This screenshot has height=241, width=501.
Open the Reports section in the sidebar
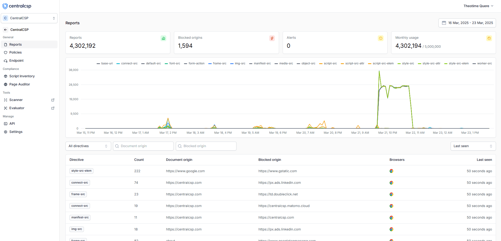point(15,44)
